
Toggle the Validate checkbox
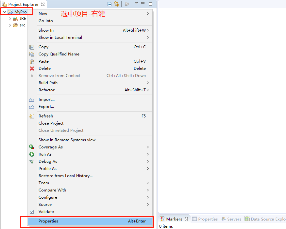(32, 211)
